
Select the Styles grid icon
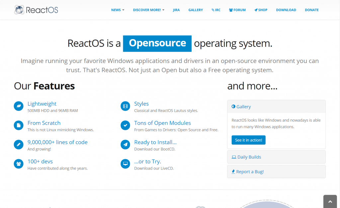pos(125,106)
